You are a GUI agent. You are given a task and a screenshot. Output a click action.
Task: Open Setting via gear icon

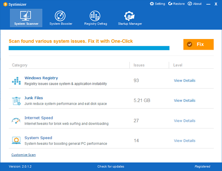coord(157,4)
